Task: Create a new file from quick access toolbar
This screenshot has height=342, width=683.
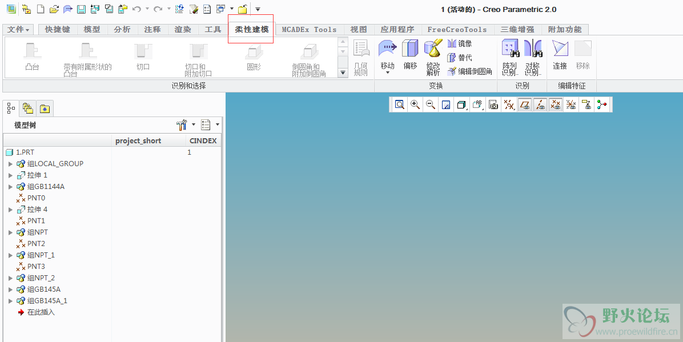Action: point(40,9)
